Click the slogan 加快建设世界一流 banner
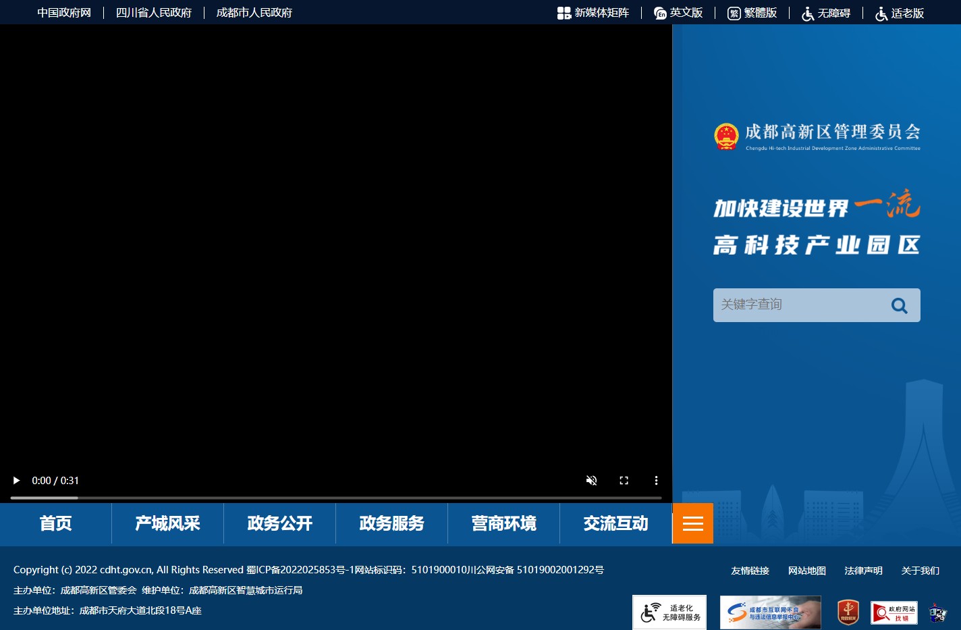This screenshot has height=630, width=961. click(817, 205)
